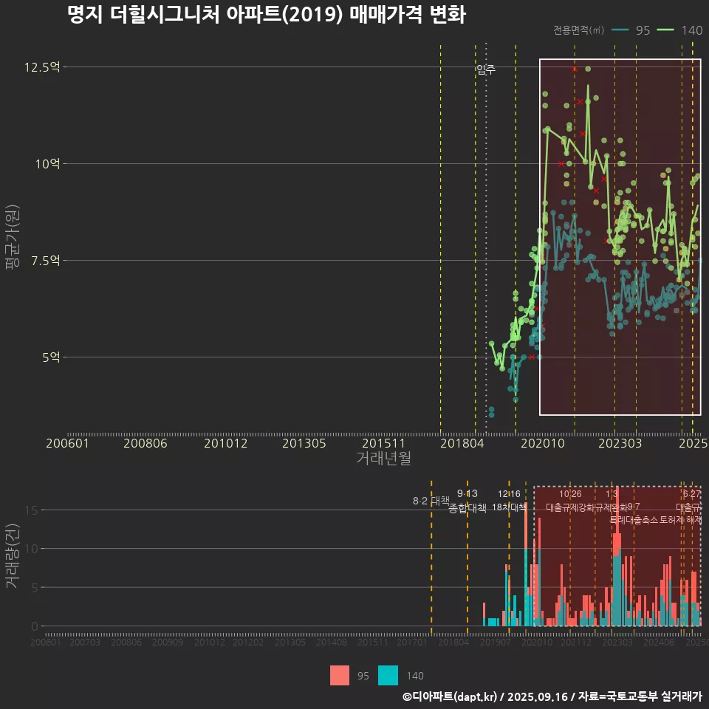Screen dimensions: 709x709
Task: Click the top legend '95' teal line entry
Action: (631, 30)
